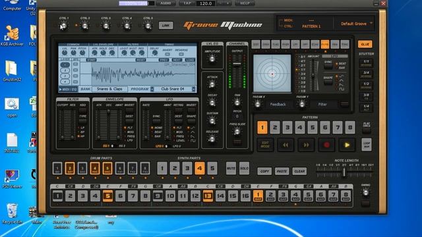The height and width of the screenshot is (237, 422).
Task: Click the Release knob
Action: coord(212,139)
